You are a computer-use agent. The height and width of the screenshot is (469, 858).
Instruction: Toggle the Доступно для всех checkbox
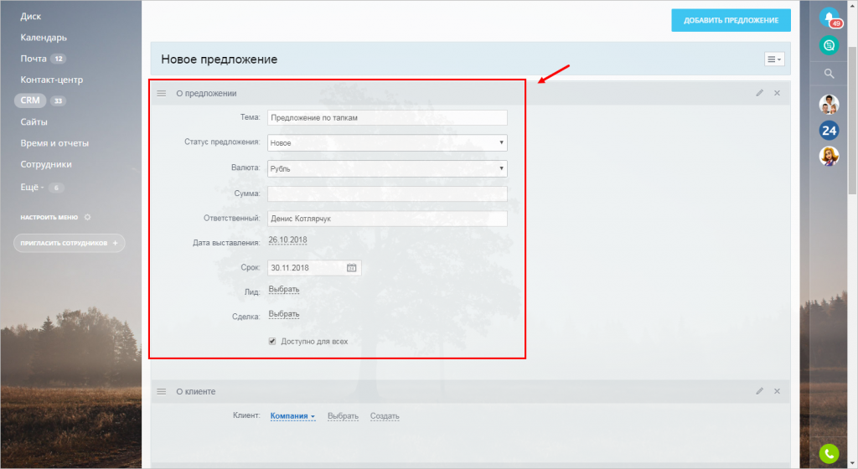pos(272,342)
